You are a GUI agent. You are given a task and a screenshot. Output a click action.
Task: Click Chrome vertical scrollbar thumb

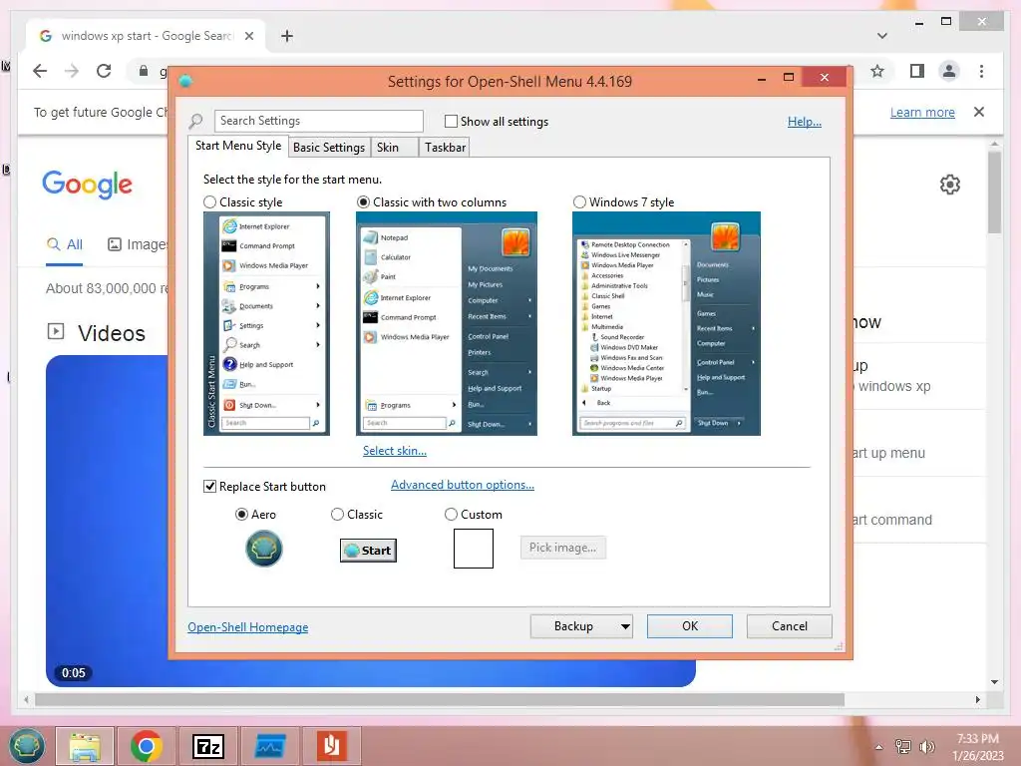coord(994,191)
